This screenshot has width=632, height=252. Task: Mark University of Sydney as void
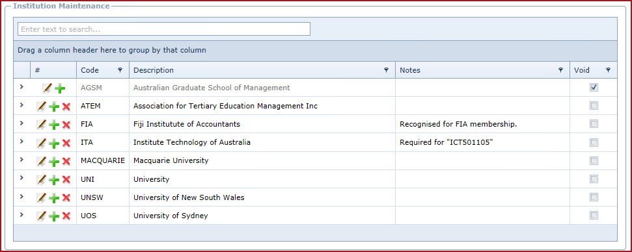pos(594,216)
